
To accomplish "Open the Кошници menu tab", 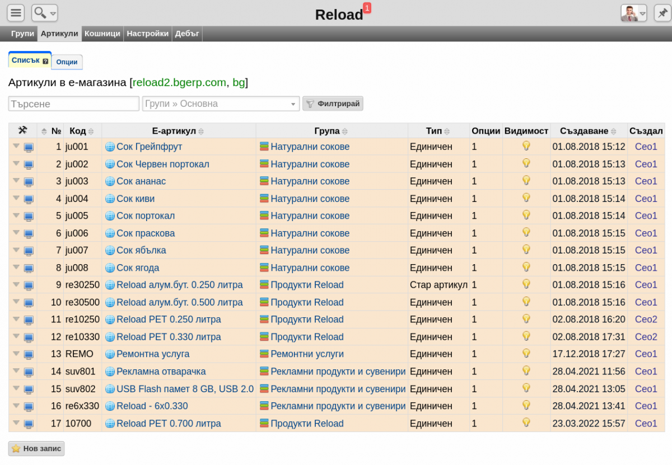I will coord(102,34).
